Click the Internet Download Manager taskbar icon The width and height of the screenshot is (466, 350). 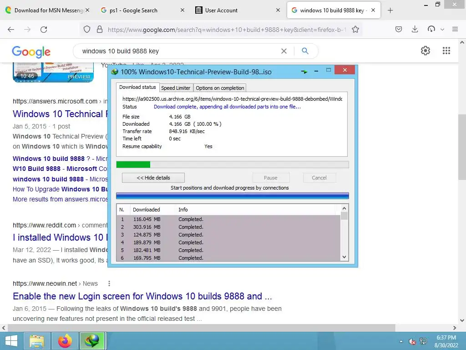click(92, 341)
